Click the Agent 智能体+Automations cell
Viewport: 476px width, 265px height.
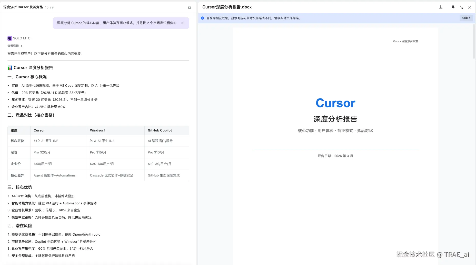click(x=55, y=175)
